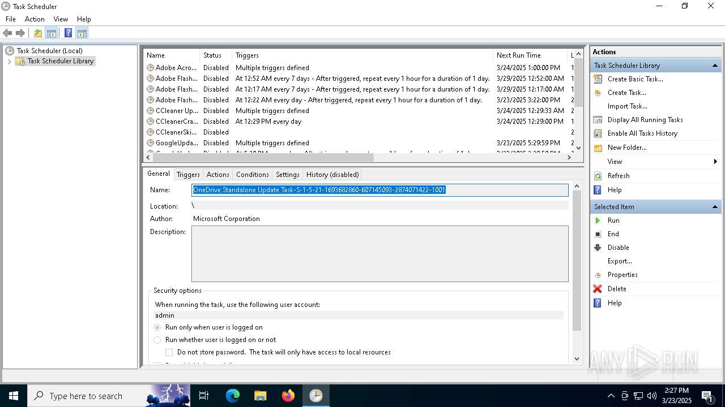Click the red Delete X icon
This screenshot has height=407, width=725.
[598, 289]
